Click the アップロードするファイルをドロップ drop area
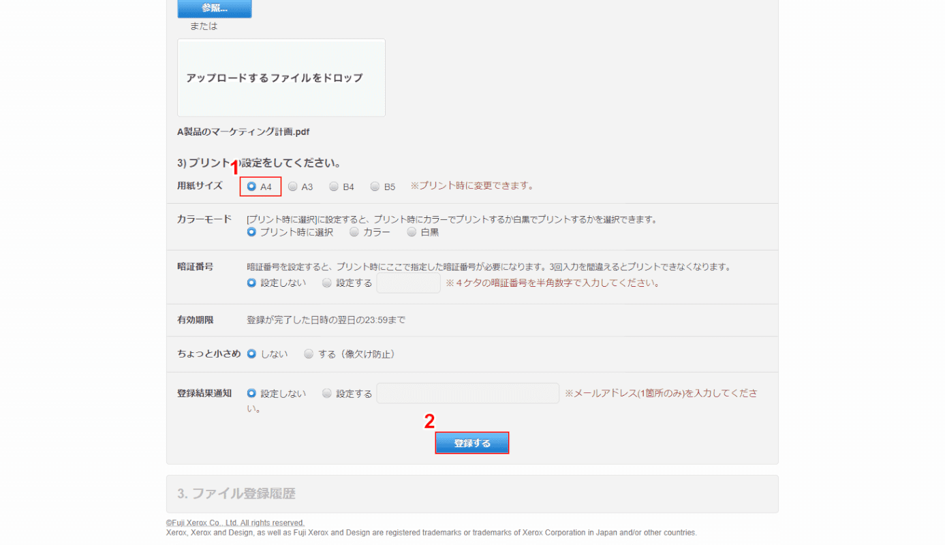The image size is (945, 545). pyautogui.click(x=281, y=78)
